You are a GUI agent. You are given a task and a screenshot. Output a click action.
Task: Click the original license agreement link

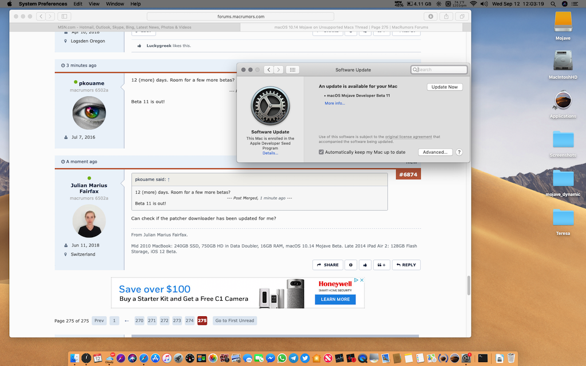[409, 137]
